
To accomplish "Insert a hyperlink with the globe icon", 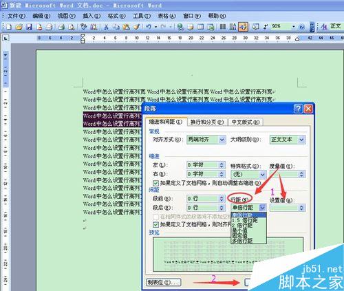I will (181, 27).
